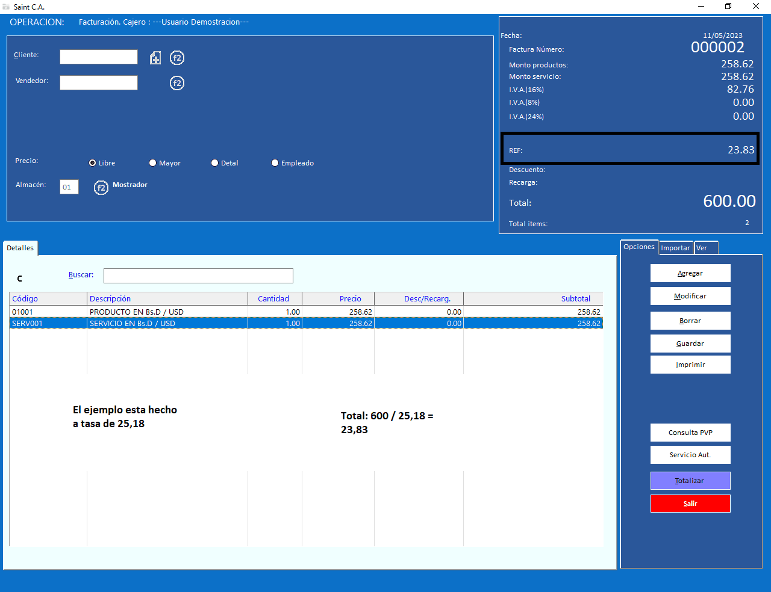Select the Mayor price radio button

153,163
